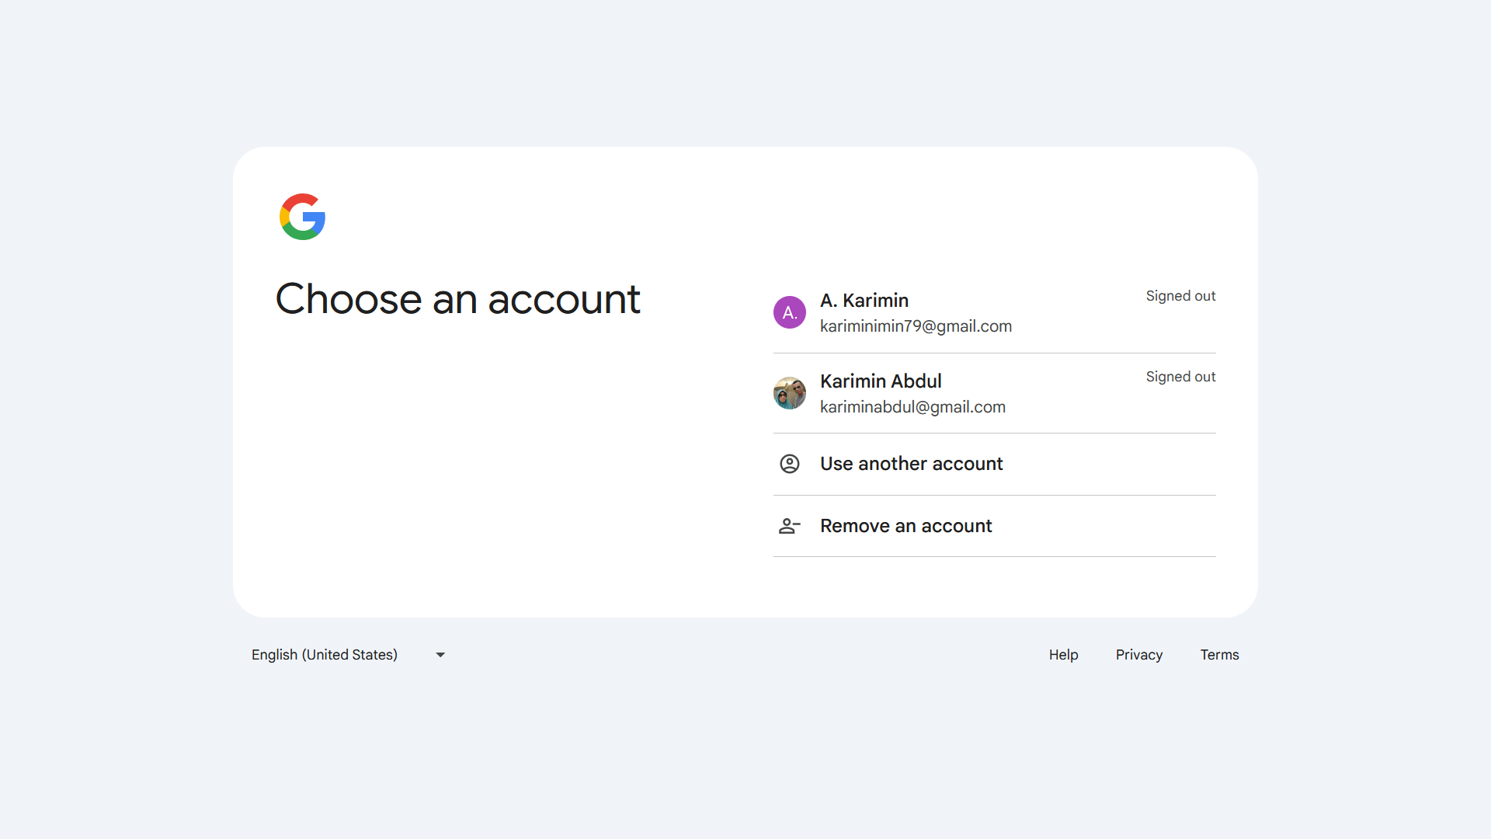Screen dimensions: 1491x839
Task: Click Karimin Abdul's profile photo
Action: (789, 393)
